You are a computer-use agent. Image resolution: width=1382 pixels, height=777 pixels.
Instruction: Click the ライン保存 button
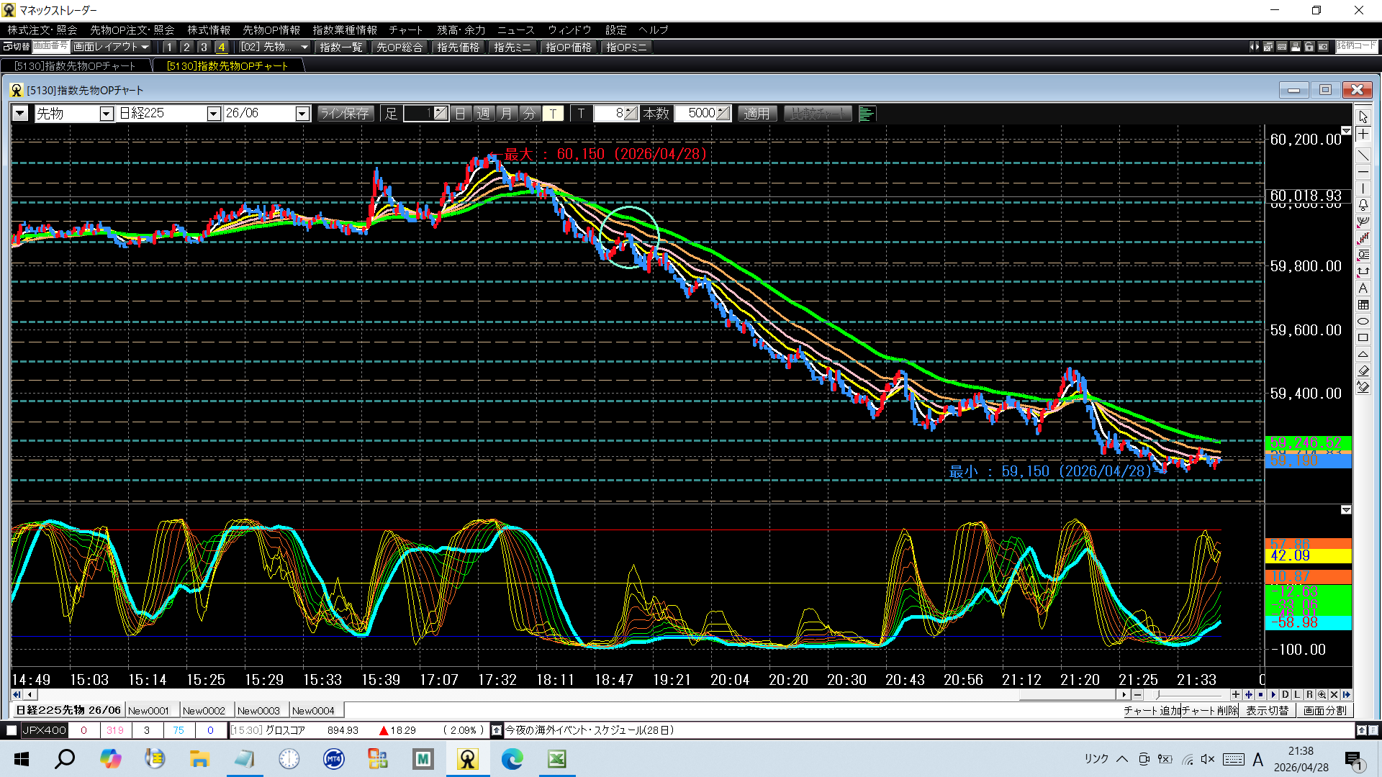coord(345,114)
